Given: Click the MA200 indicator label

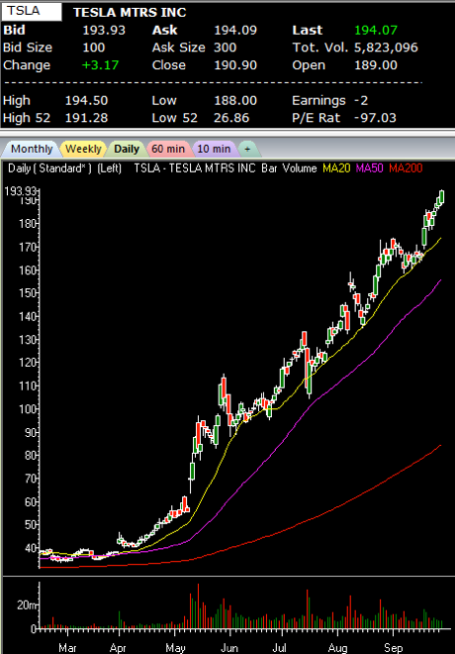Looking at the screenshot, I should (406, 168).
